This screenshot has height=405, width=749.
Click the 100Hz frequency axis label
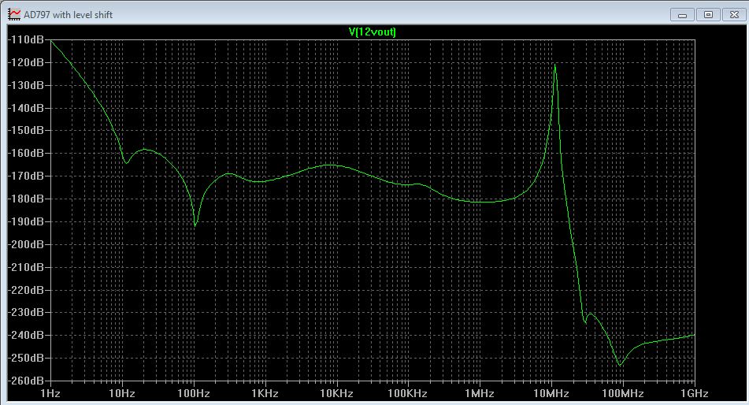coord(194,393)
